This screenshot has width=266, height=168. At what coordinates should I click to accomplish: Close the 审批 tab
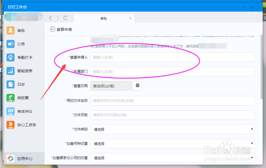click(x=130, y=18)
